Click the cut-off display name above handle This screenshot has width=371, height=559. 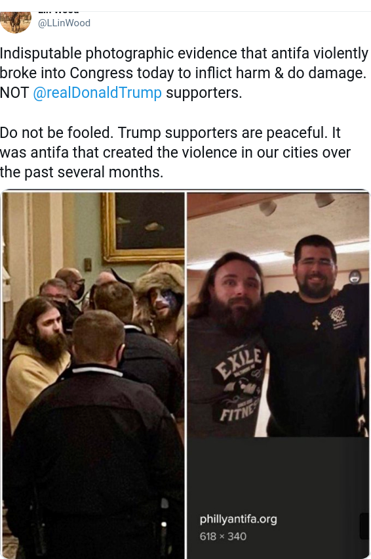(58, 12)
